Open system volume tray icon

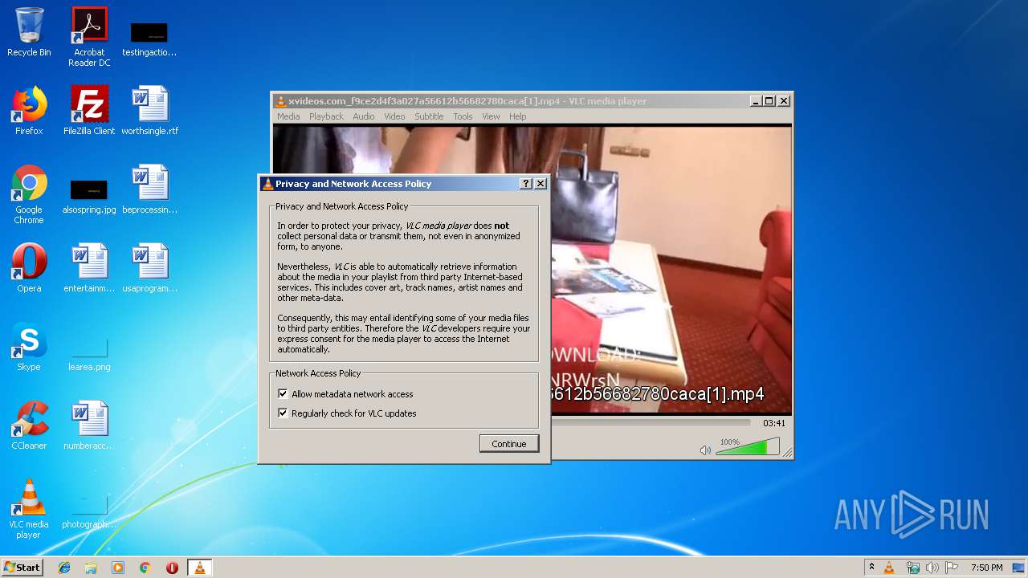pyautogui.click(x=932, y=568)
